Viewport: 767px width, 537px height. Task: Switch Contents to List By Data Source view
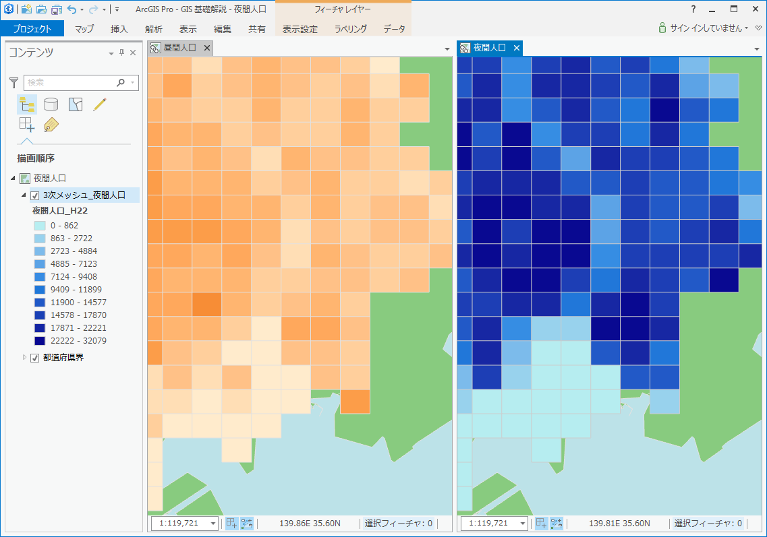coord(50,104)
